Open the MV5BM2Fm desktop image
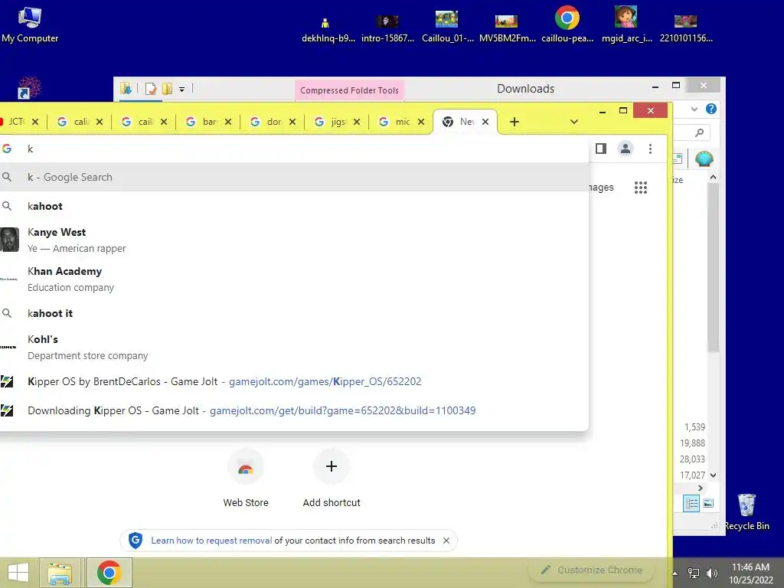 507,28
